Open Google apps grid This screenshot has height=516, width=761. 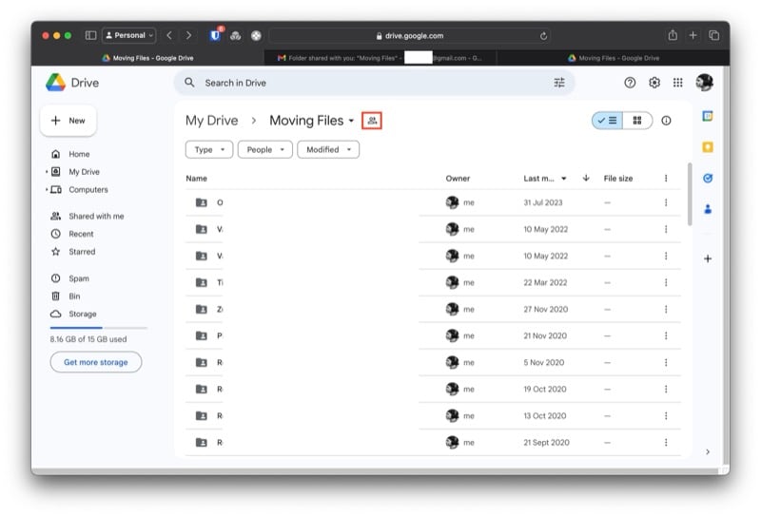[678, 83]
